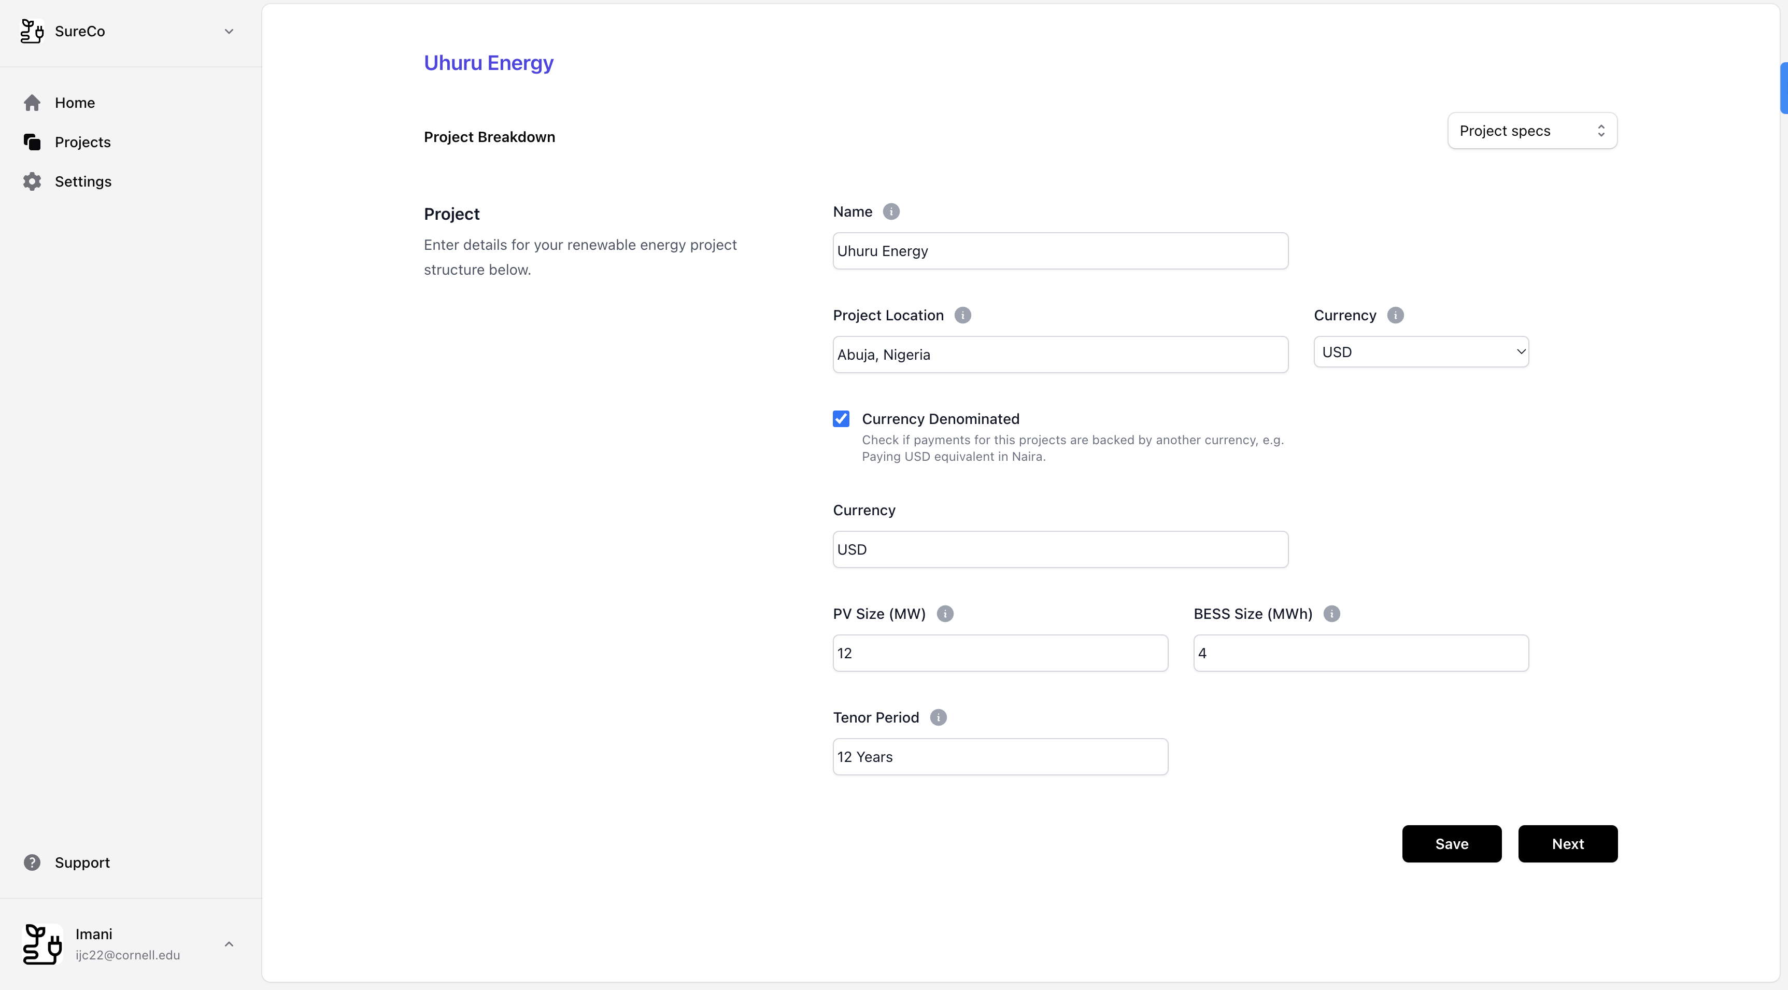Click the Project Location info icon
This screenshot has width=1788, height=990.
(x=963, y=315)
